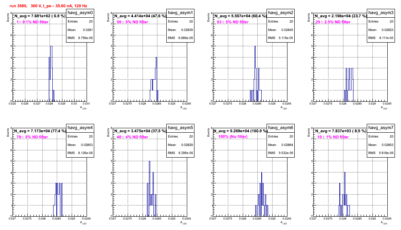Click the 10± 1% ND filter label
Screen dimensions: 401x230
tap(333, 137)
